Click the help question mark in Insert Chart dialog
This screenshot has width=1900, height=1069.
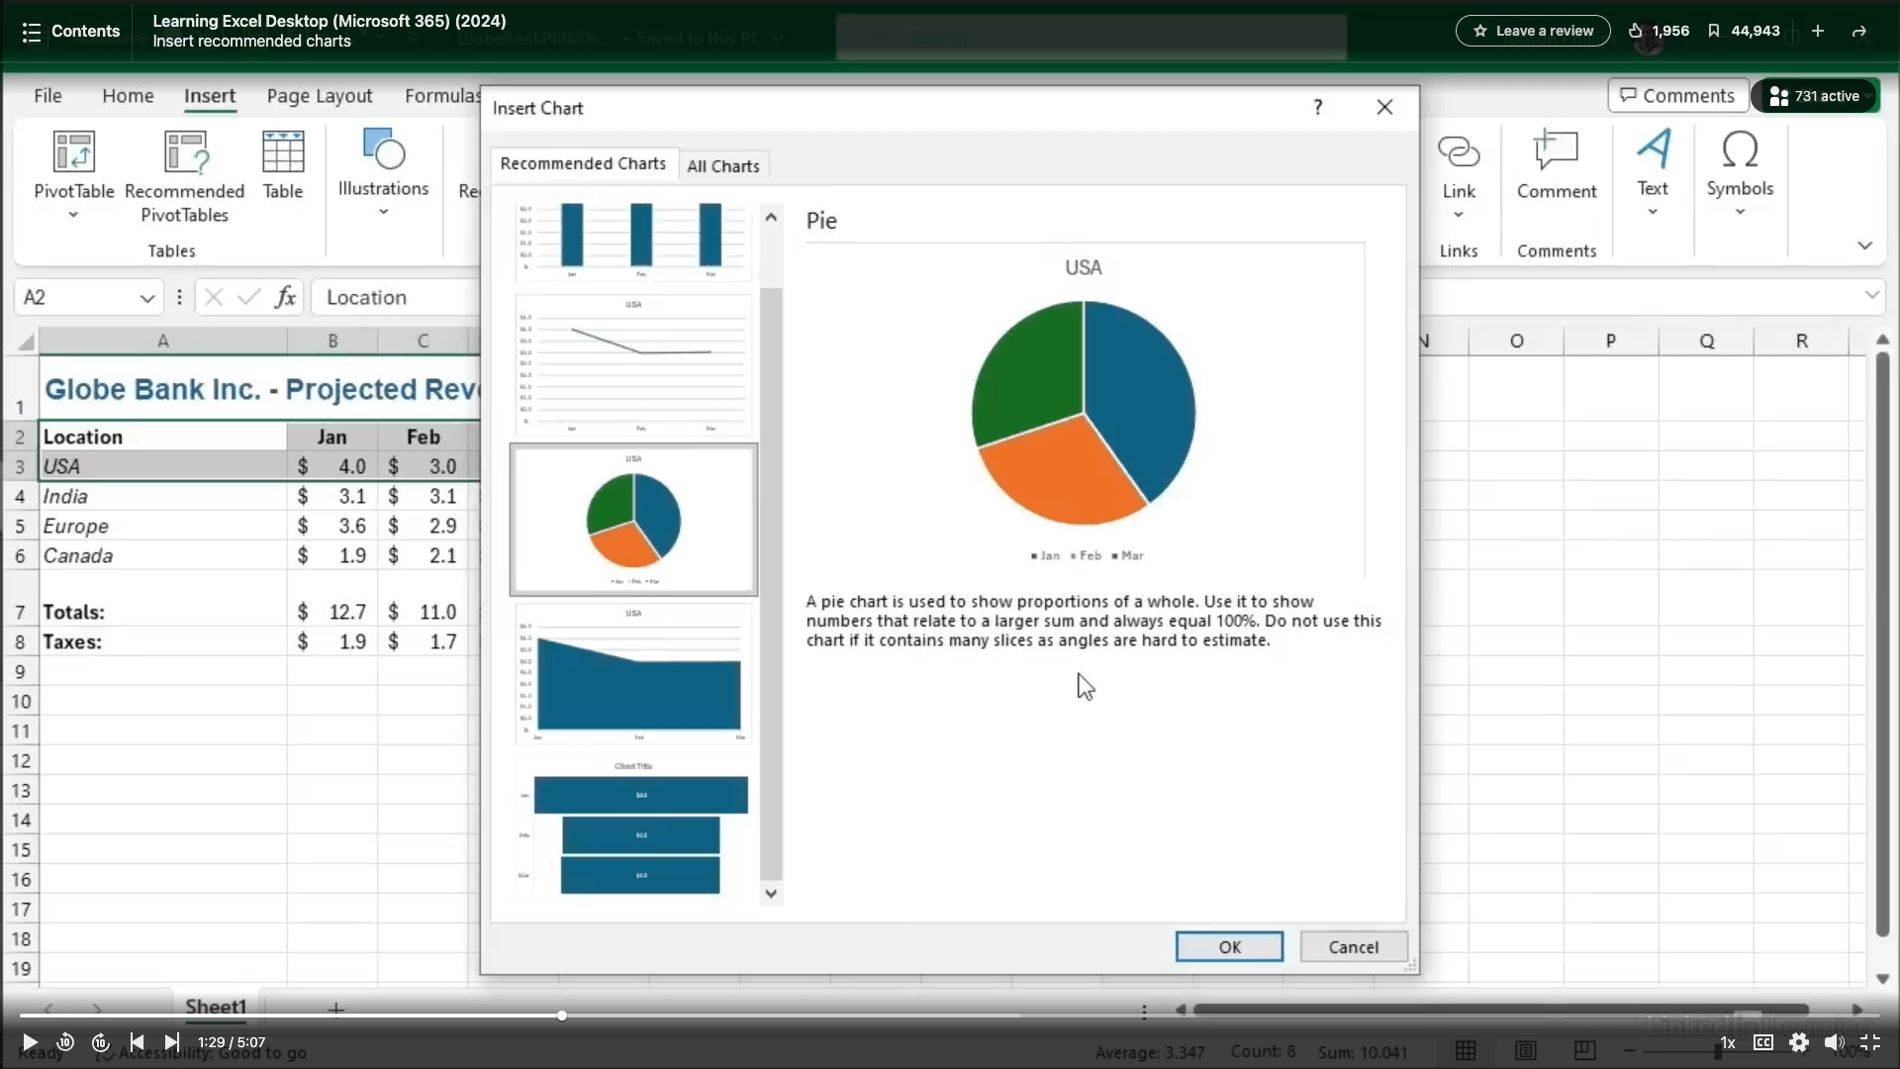[x=1318, y=107]
